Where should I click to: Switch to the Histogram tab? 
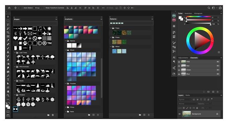[198, 13]
